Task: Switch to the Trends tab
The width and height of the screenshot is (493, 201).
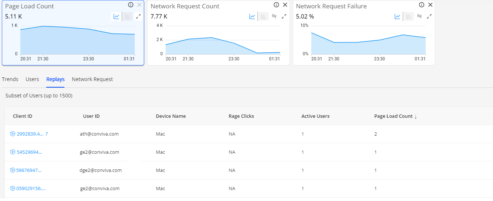Action: tap(10, 79)
